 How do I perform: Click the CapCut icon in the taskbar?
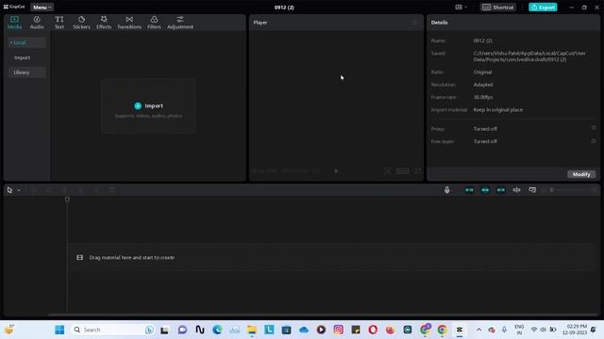460,330
